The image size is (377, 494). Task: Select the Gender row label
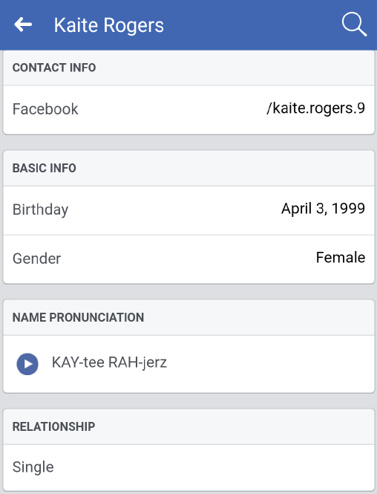[x=36, y=259]
